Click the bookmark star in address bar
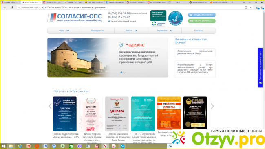Image resolution: width=265 pixels, height=149 pixels. click(x=250, y=7)
